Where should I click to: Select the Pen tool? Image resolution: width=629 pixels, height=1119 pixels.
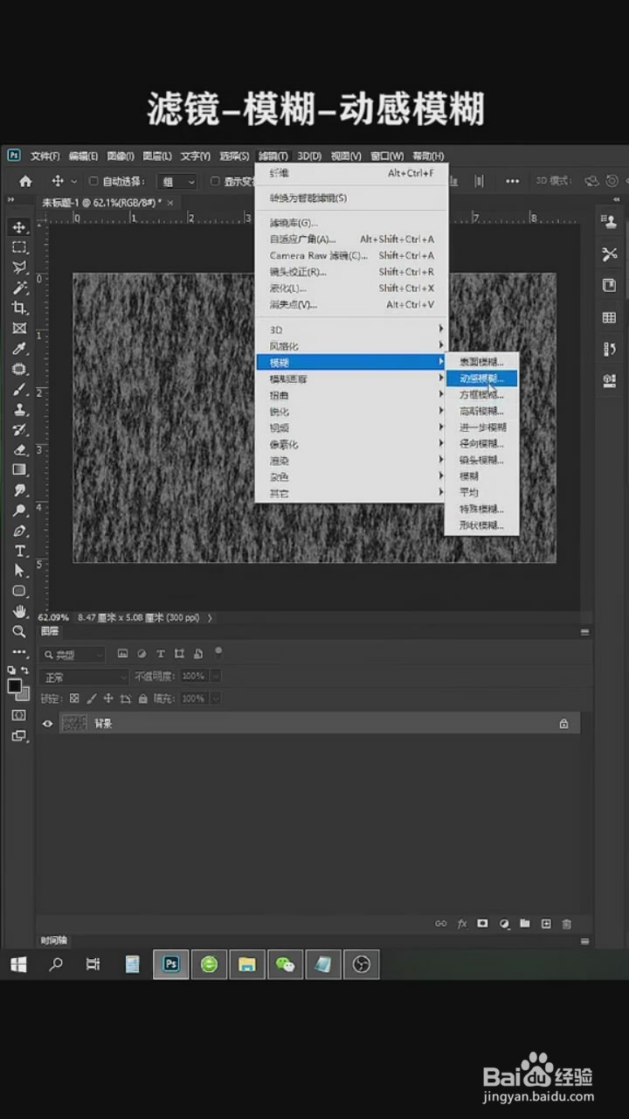19,531
